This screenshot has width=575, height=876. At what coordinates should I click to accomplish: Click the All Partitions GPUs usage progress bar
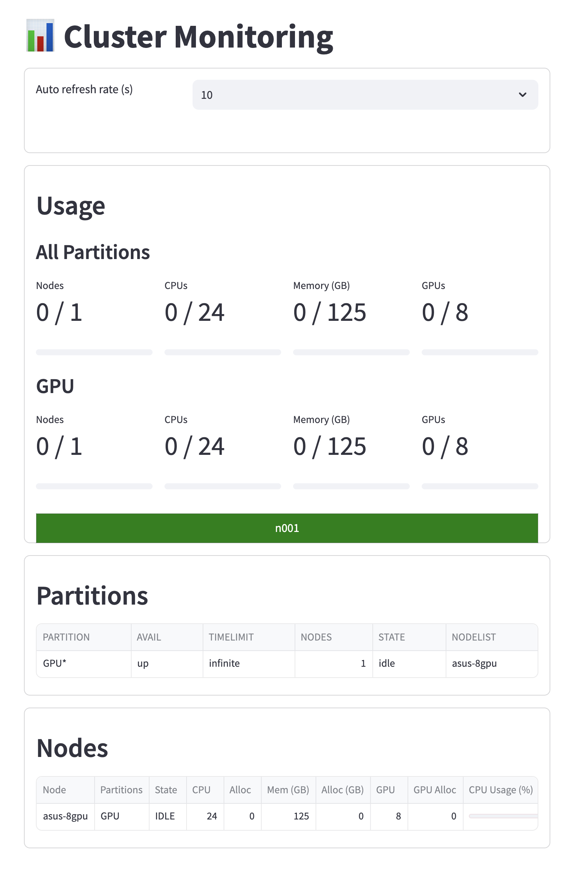pos(480,352)
